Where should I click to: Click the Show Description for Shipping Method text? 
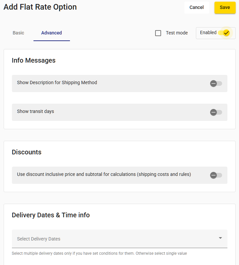(57, 82)
